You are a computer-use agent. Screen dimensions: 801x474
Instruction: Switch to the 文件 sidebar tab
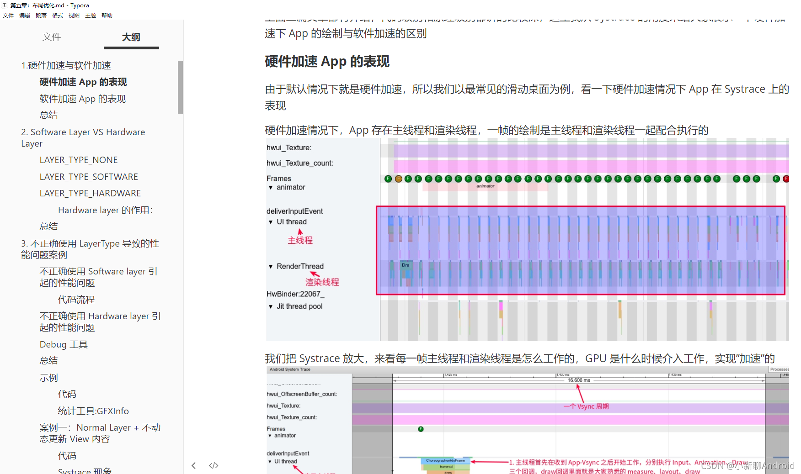52,37
